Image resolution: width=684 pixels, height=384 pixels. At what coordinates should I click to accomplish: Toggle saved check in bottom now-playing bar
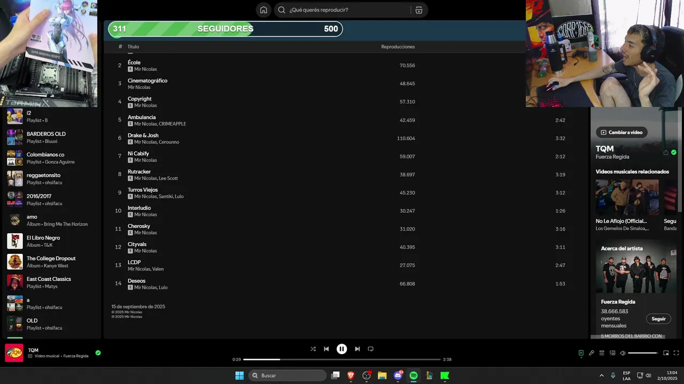point(98,353)
